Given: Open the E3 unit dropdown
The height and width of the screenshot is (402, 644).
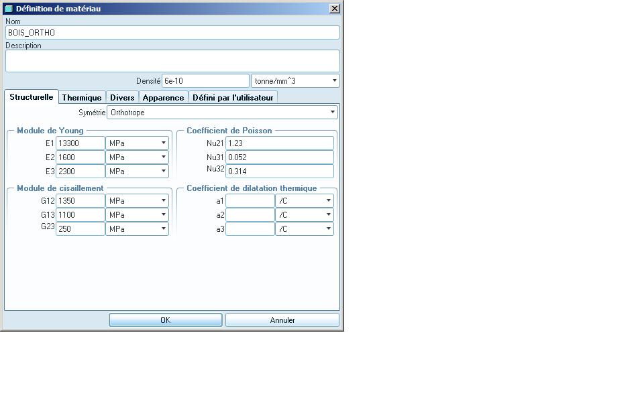Looking at the screenshot, I should (138, 172).
